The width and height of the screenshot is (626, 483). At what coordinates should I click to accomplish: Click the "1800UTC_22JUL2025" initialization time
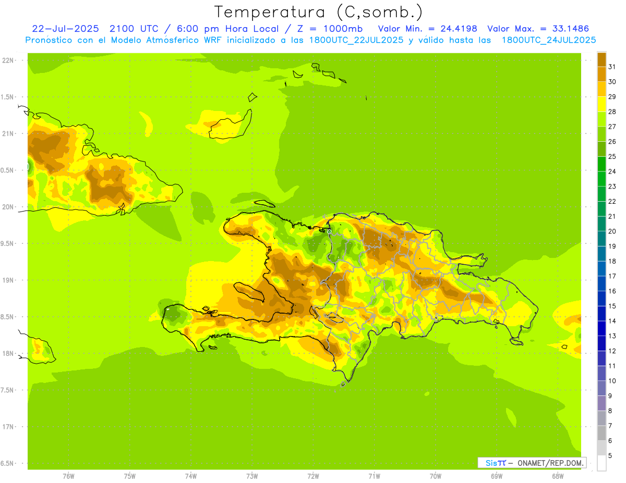pos(356,40)
